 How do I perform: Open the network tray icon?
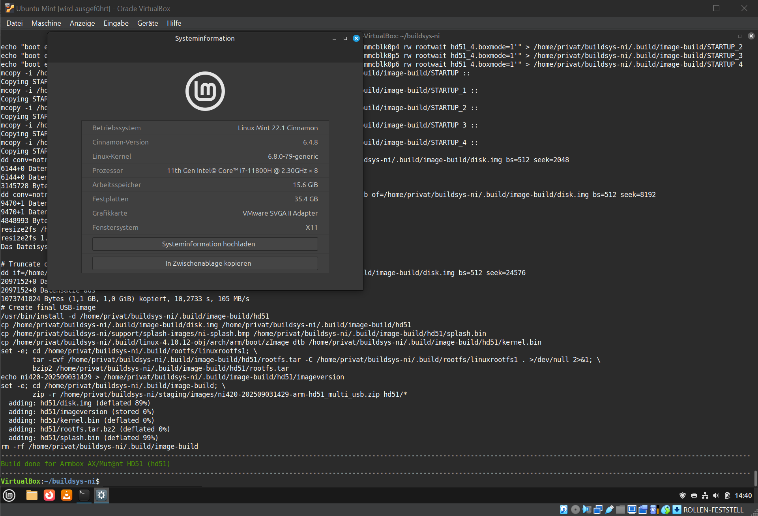click(705, 495)
